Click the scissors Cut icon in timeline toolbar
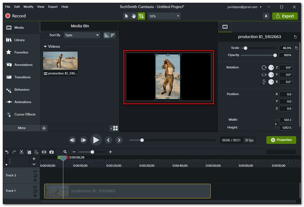This screenshot has height=207, width=304. (21, 152)
